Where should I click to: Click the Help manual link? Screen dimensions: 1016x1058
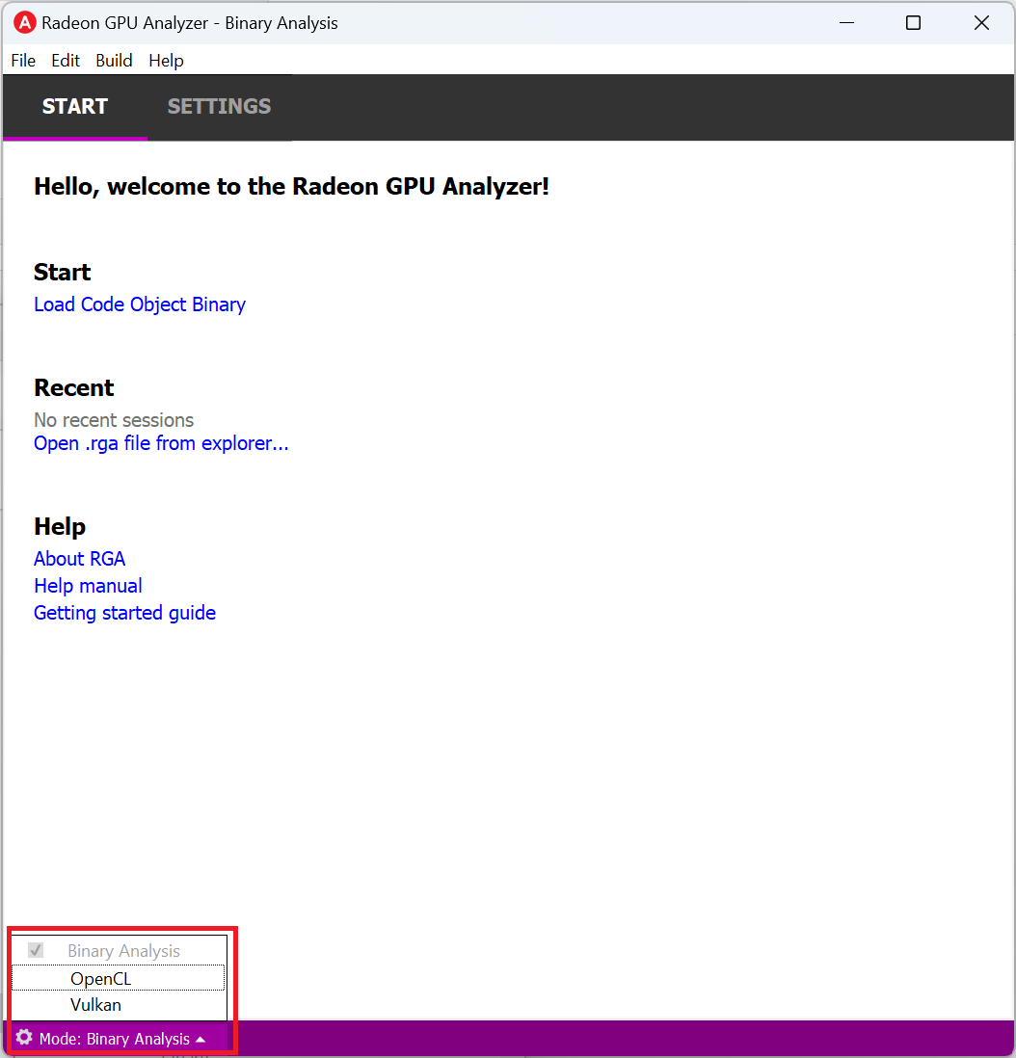(x=88, y=586)
